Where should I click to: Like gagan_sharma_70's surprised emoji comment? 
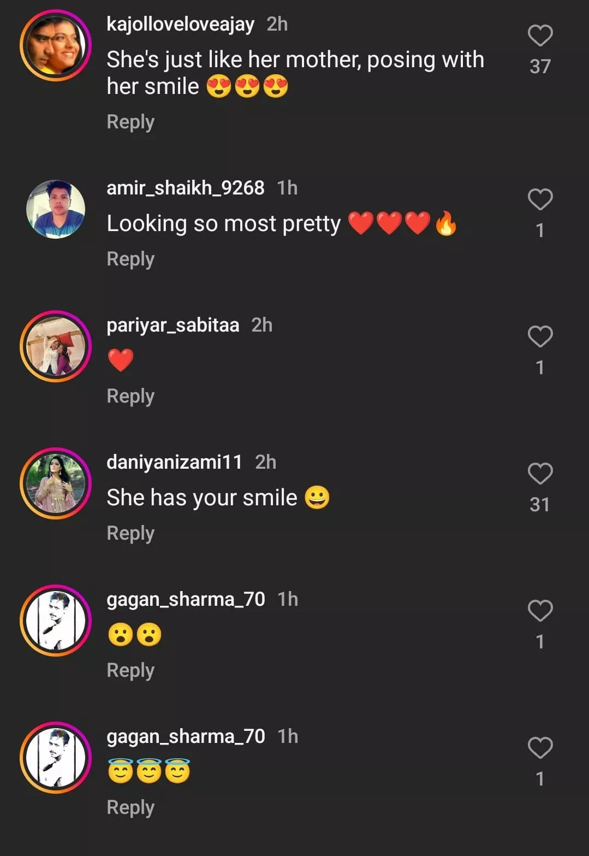540,611
